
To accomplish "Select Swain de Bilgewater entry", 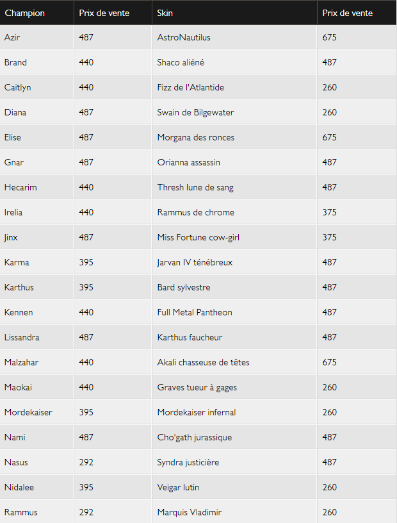I will (x=196, y=112).
